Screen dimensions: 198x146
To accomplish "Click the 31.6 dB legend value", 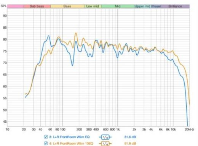I will point(130,137).
